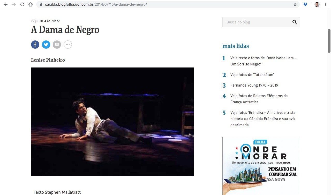Click the 'Busca no blog' search field
331x195 pixels.
tap(261, 22)
